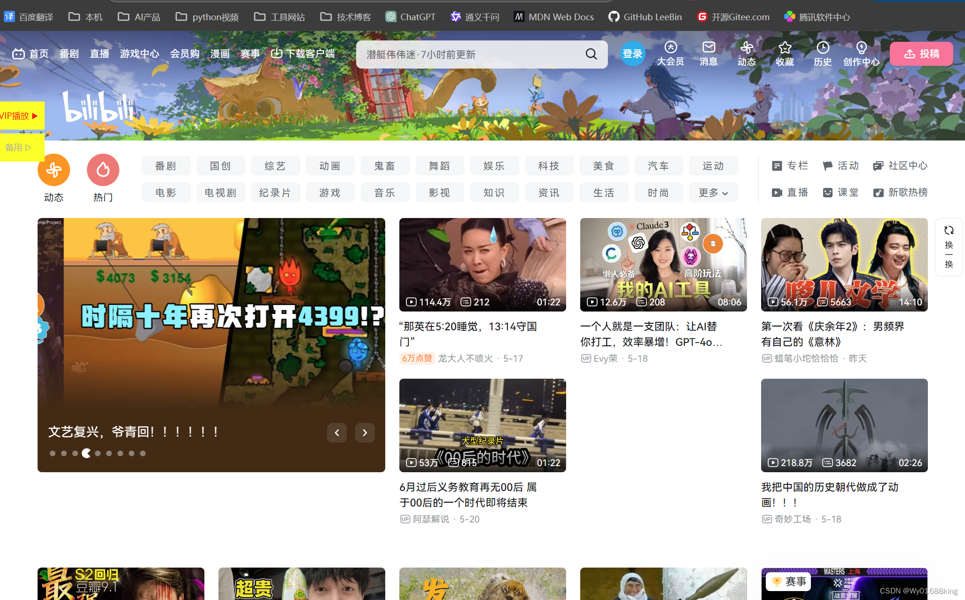
Task: Expand the 更多 categories dropdown
Action: pyautogui.click(x=713, y=193)
